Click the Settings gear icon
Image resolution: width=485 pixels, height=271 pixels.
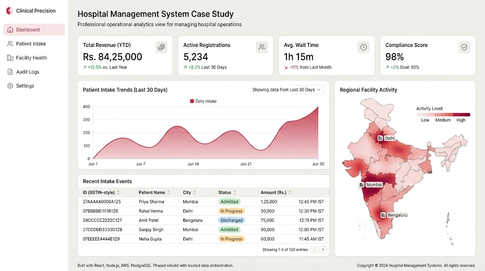[10, 86]
